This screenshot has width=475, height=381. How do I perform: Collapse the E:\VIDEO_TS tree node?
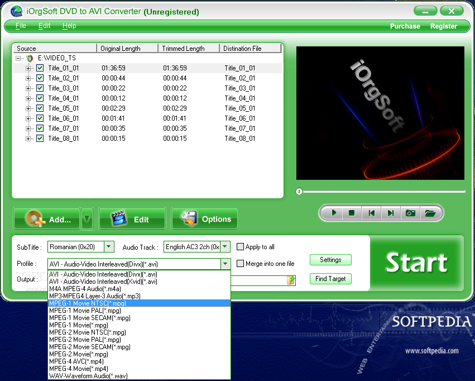click(18, 58)
